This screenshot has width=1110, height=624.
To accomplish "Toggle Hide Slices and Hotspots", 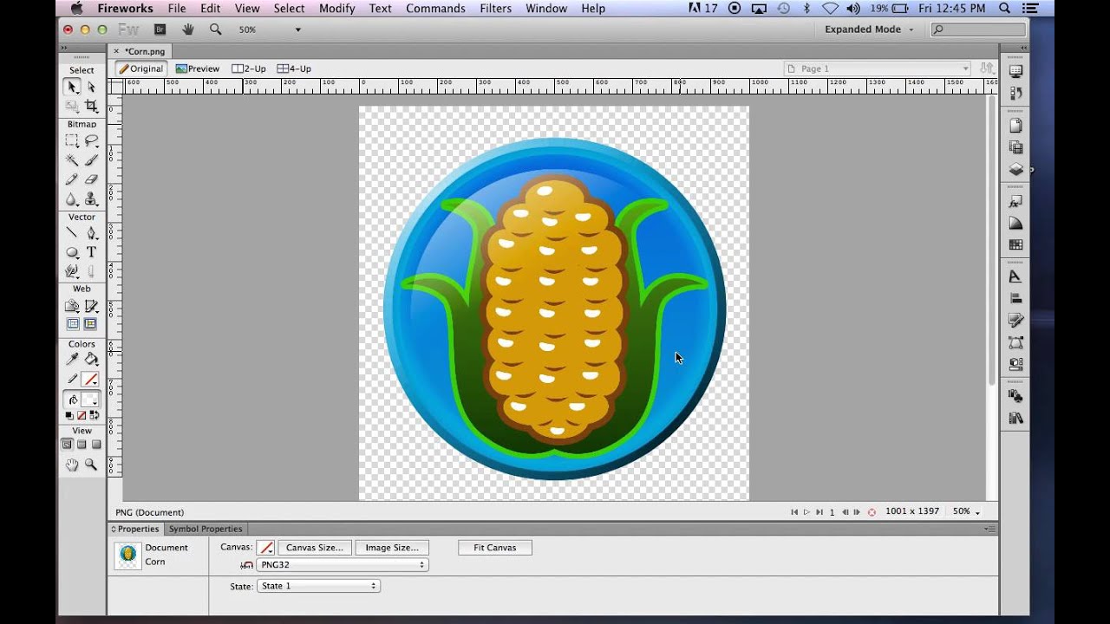I will (73, 324).
